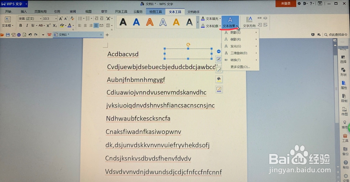Switch to the 绘图工具 tab
The width and height of the screenshot is (350, 182).
point(156,12)
